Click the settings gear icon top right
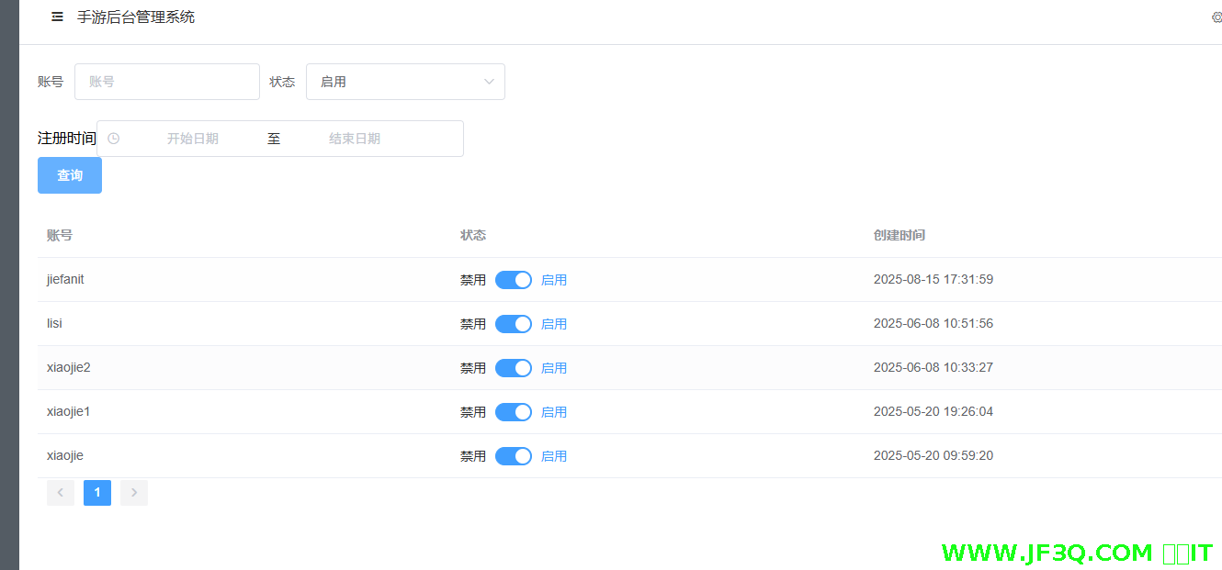1222x570 pixels. tap(1216, 17)
